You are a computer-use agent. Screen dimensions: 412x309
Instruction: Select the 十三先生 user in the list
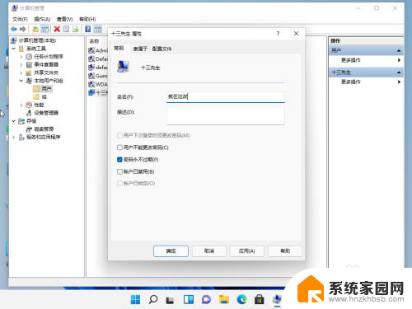(98, 92)
